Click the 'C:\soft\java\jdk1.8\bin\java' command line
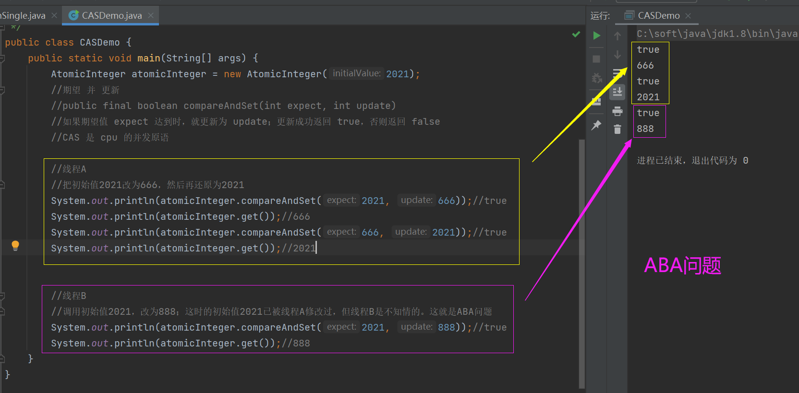This screenshot has height=393, width=799. point(717,34)
